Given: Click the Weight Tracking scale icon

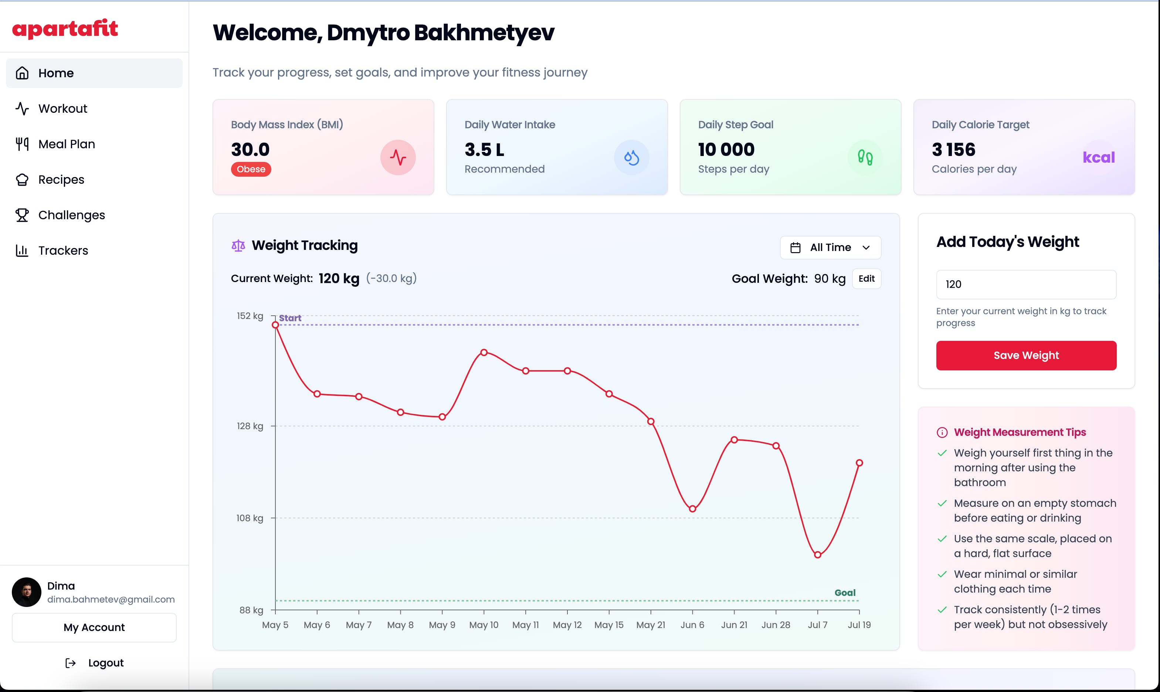Looking at the screenshot, I should (238, 245).
